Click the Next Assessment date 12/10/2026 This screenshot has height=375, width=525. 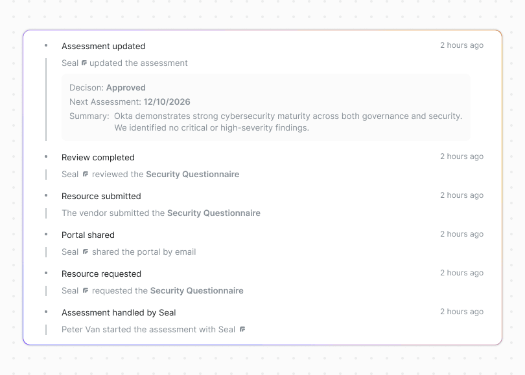pyautogui.click(x=167, y=102)
